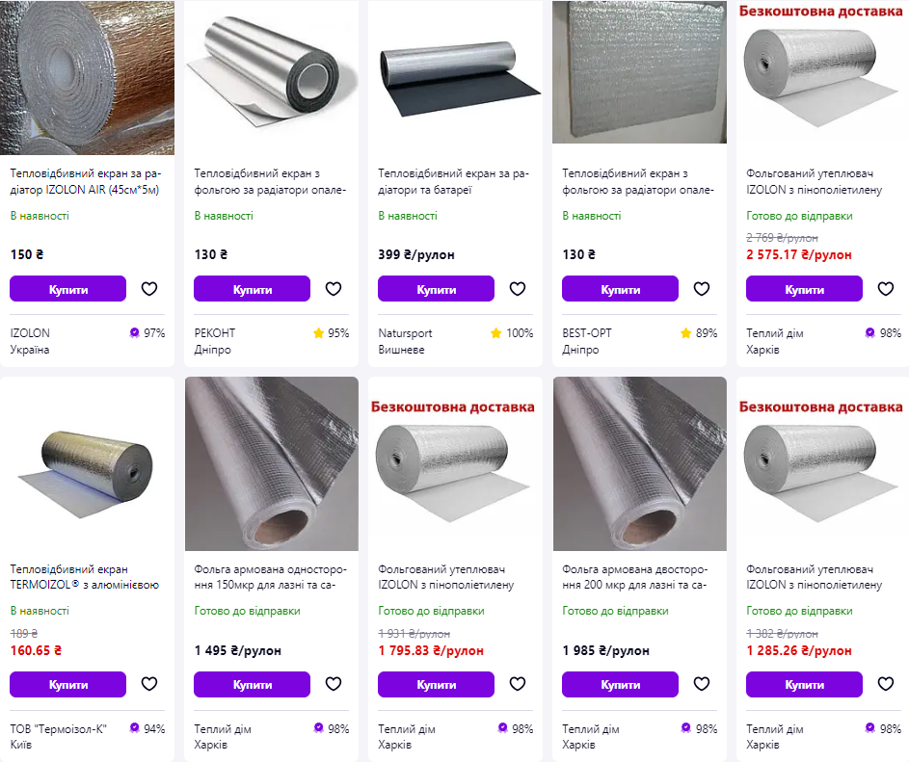Click the 1 285.26 ₴ product heart icon
This screenshot has width=909, height=762.
click(886, 684)
